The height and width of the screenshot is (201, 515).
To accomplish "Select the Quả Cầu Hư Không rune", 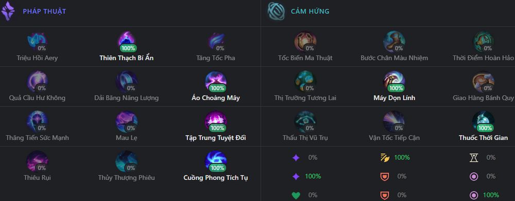I will click(37, 82).
